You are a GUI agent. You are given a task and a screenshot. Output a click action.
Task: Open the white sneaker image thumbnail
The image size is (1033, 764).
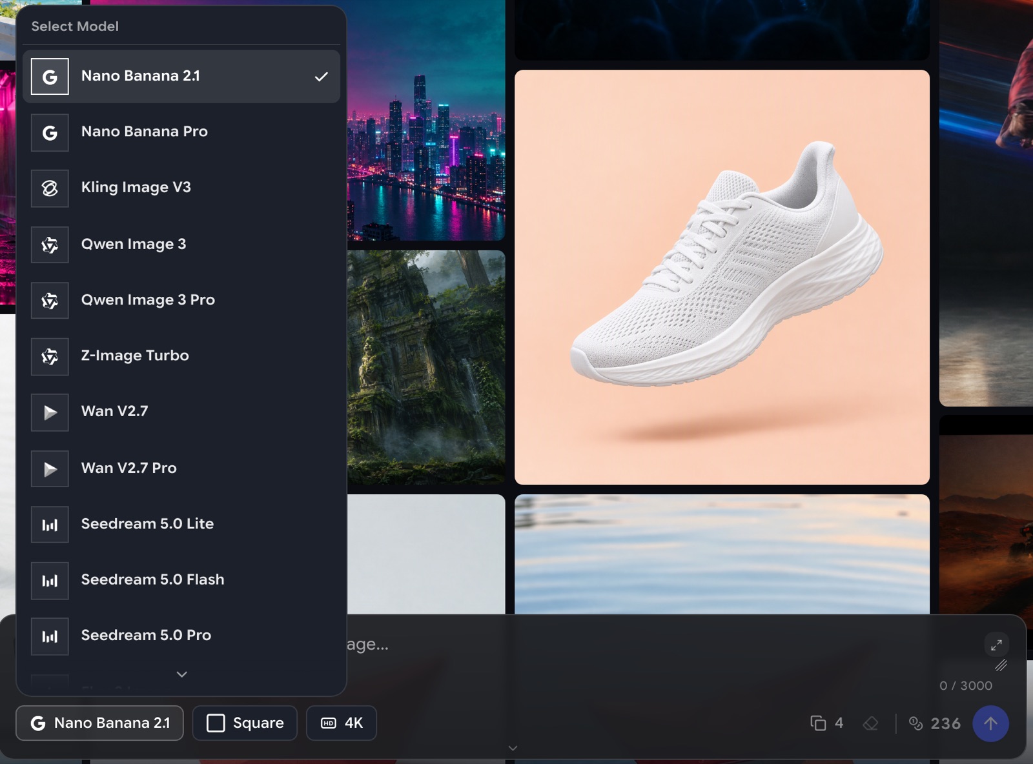tap(722, 277)
